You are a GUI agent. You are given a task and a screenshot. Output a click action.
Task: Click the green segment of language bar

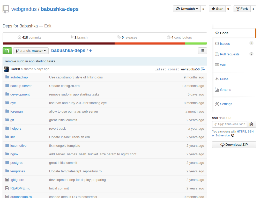pos(196,43)
